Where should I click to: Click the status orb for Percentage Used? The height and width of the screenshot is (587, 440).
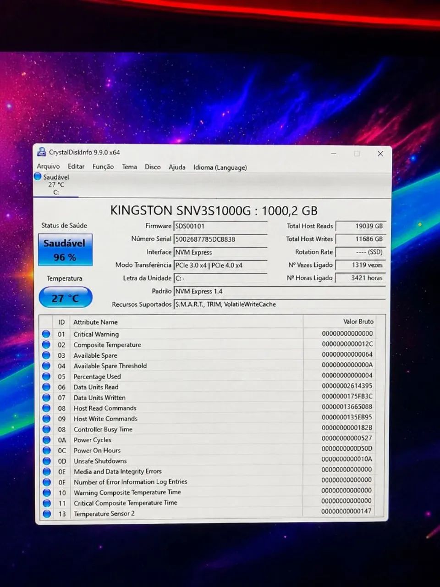coord(46,376)
